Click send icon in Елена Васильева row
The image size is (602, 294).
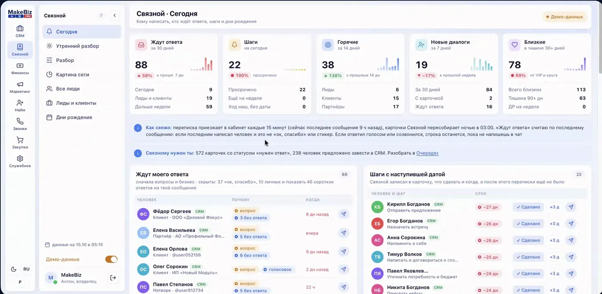click(343, 233)
